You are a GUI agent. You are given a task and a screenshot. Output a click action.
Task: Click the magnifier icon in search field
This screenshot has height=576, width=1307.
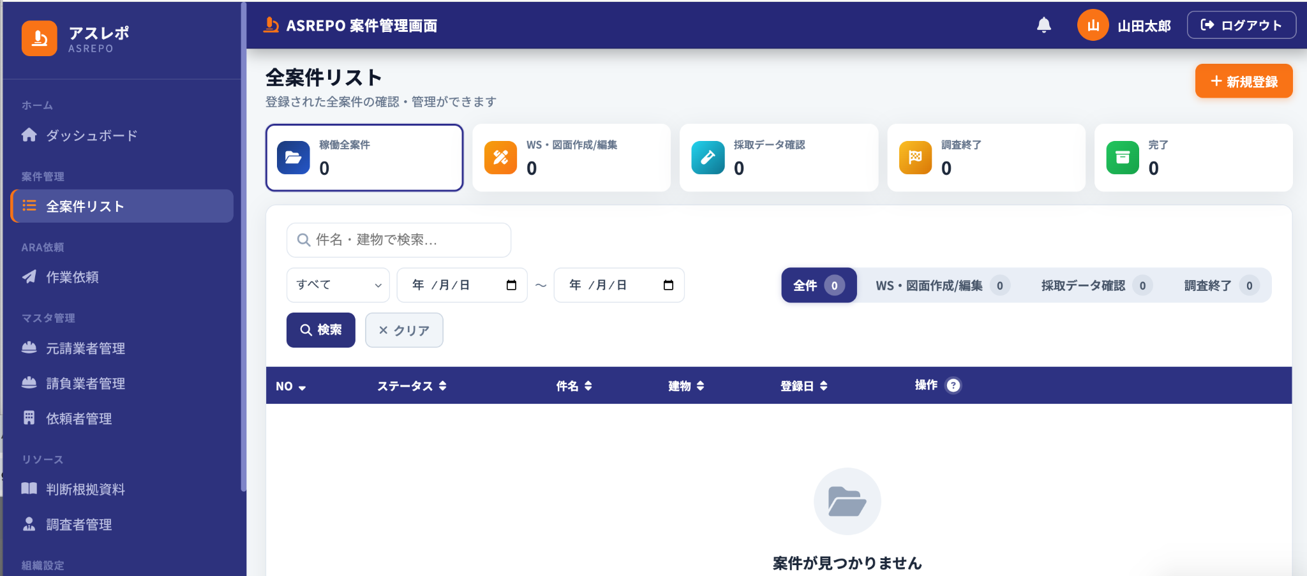point(304,240)
